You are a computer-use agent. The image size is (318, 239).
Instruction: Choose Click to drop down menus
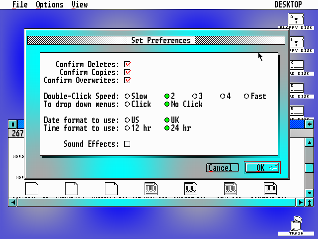(x=128, y=104)
